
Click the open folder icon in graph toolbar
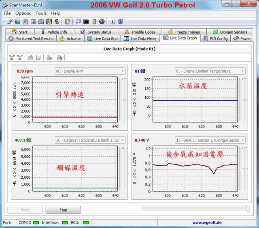30,58
